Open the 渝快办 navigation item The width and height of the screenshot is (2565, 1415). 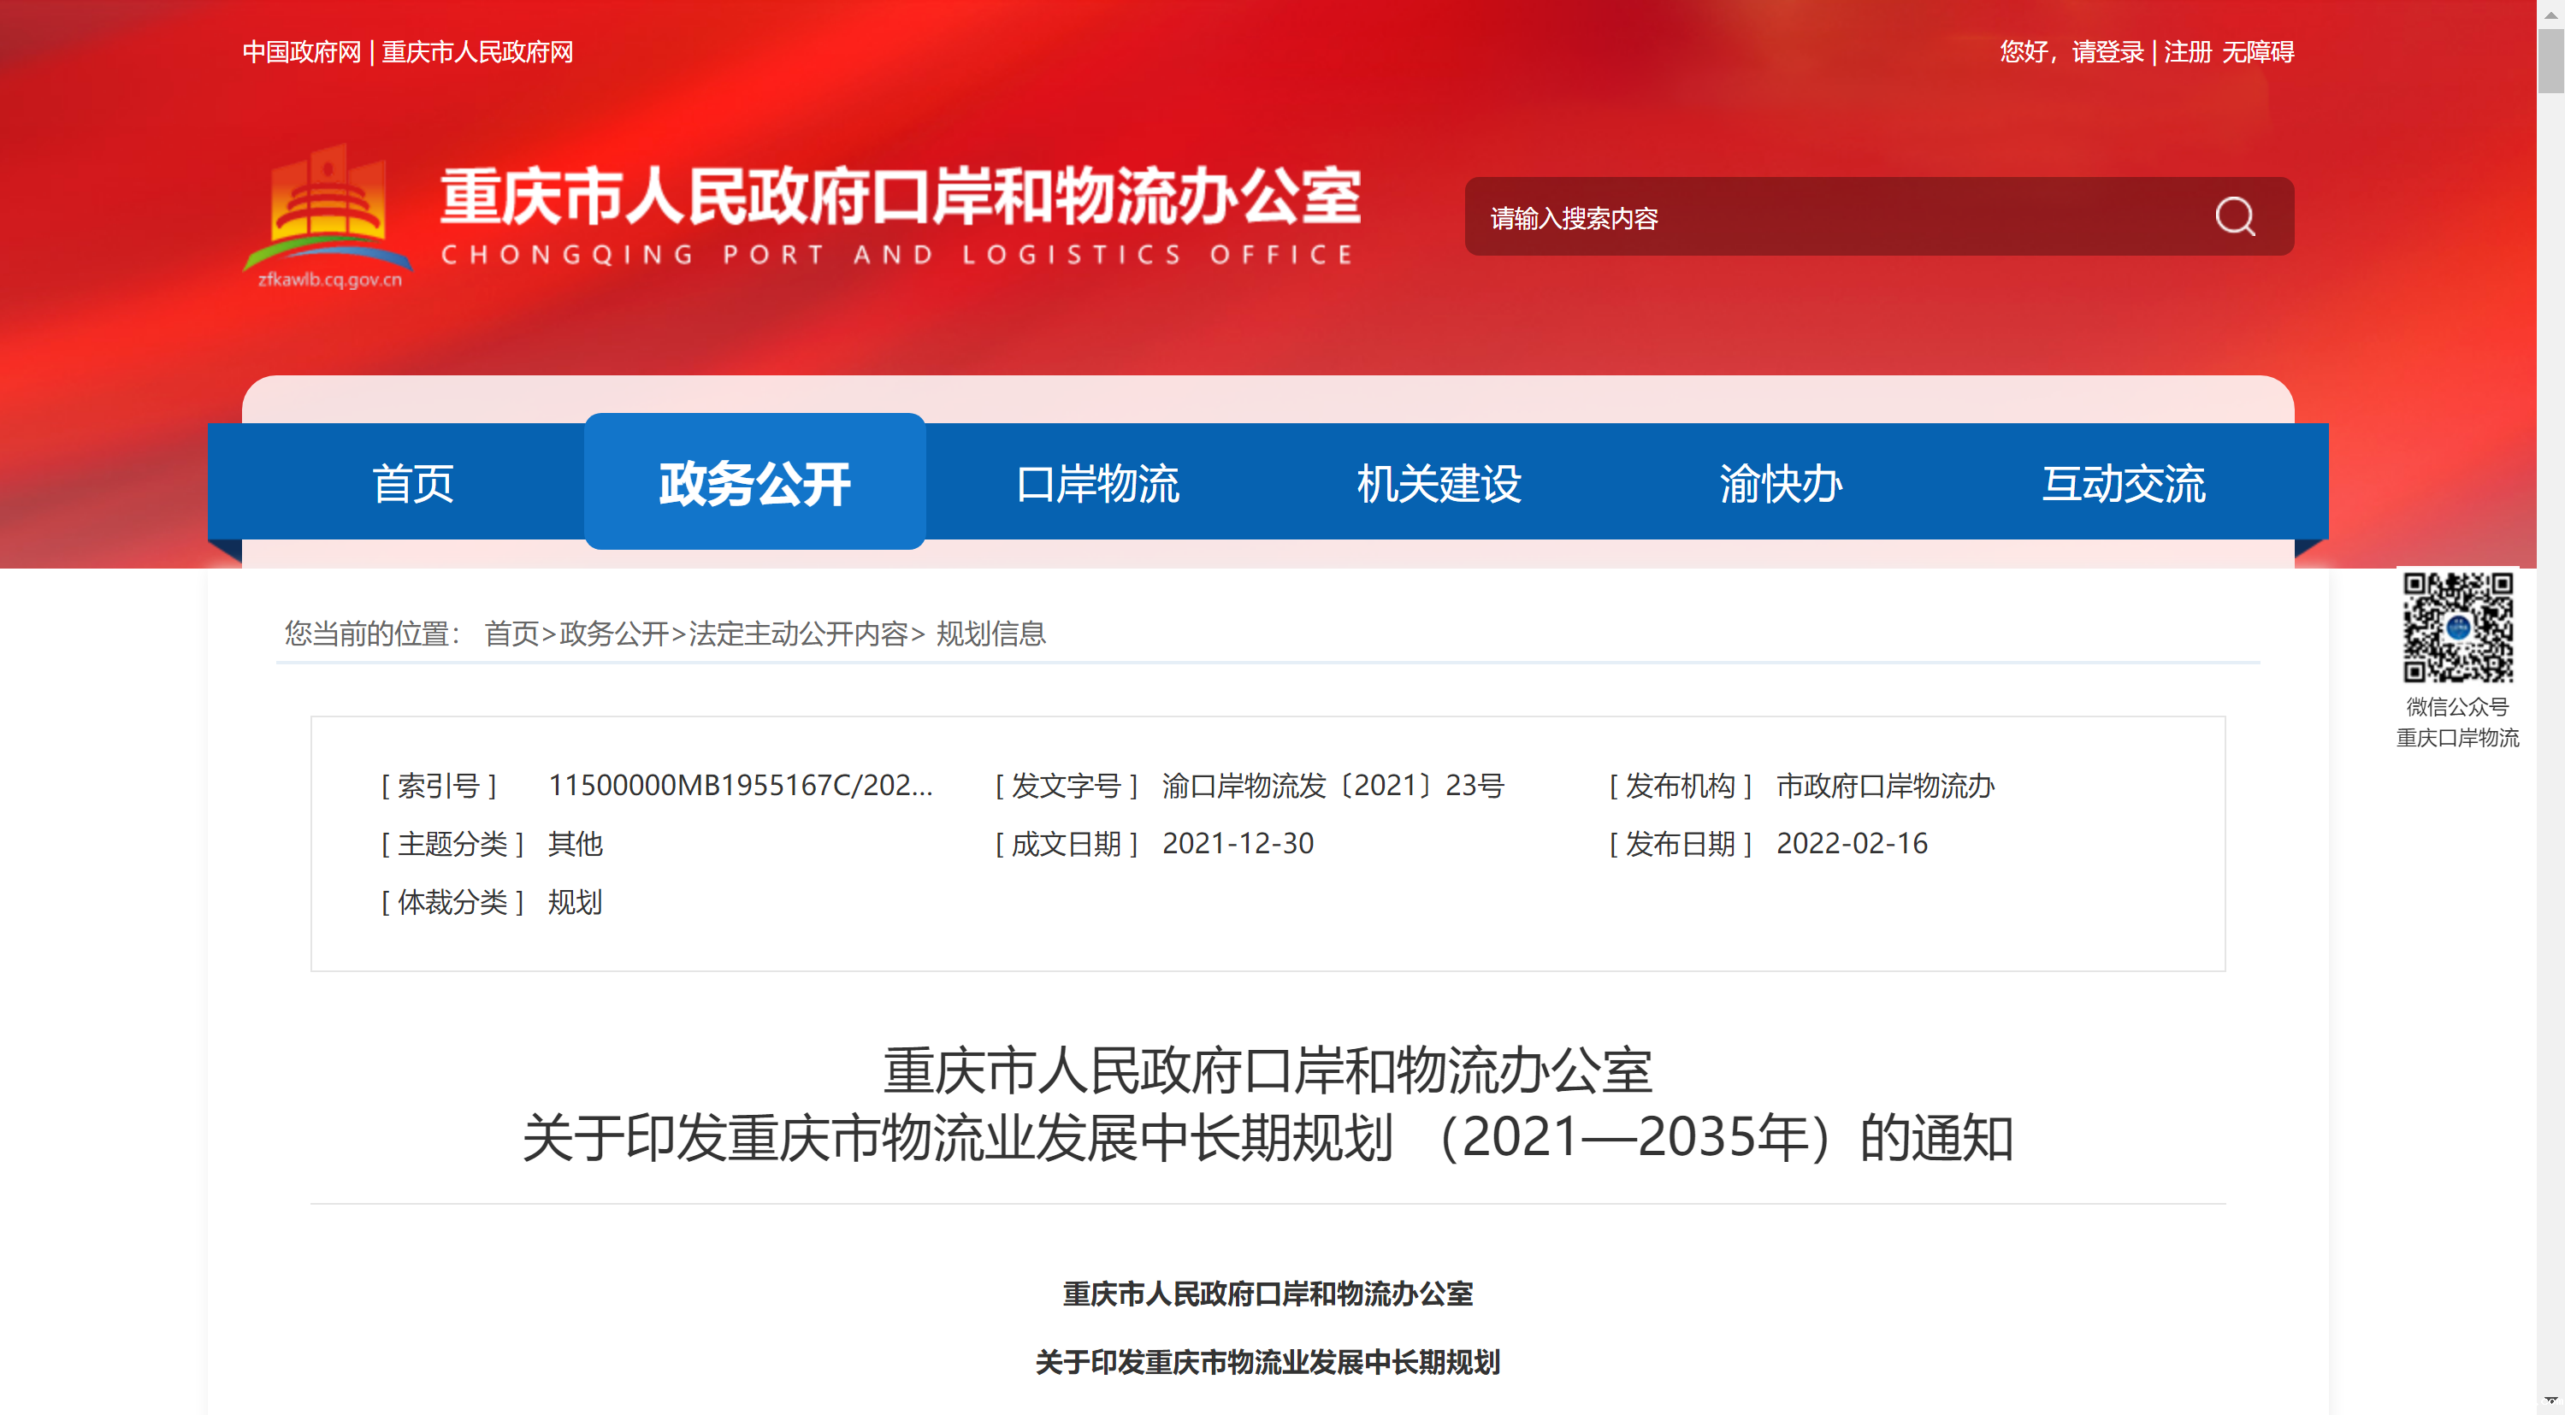1781,484
